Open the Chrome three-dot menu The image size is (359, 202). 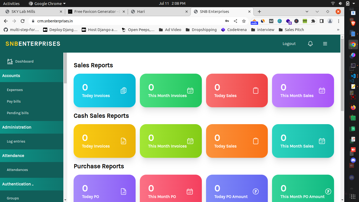[339, 21]
